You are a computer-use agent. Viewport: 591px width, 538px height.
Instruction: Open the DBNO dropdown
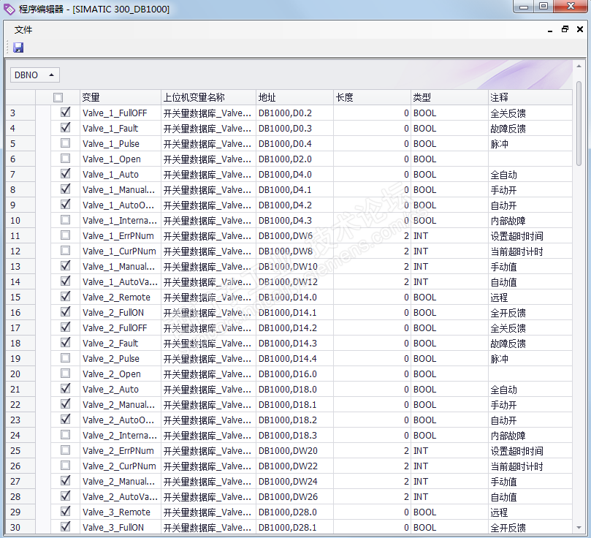(34, 75)
